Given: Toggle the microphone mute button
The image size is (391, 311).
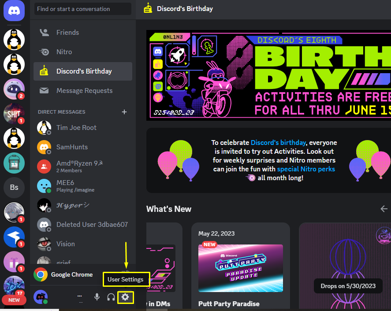Looking at the screenshot, I should click(97, 297).
